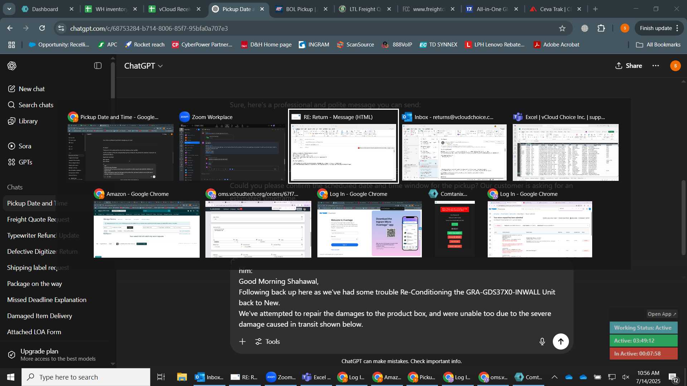Open 'Missed Deadline Explanation' chat

tap(47, 300)
